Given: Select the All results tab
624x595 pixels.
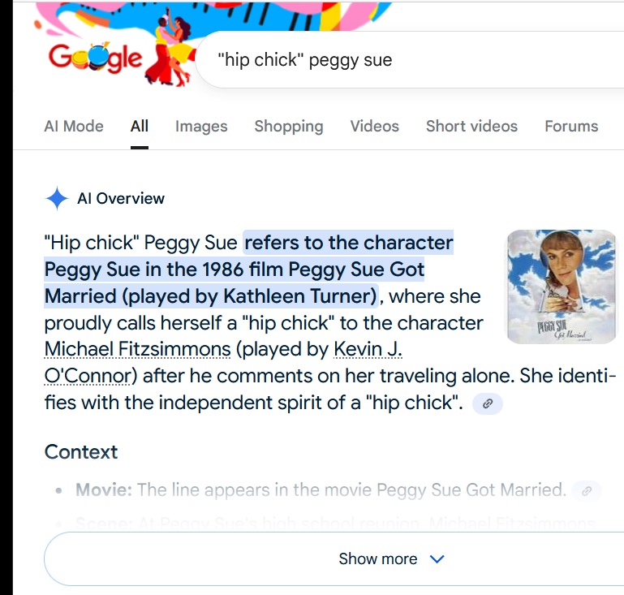Looking at the screenshot, I should click(x=140, y=127).
